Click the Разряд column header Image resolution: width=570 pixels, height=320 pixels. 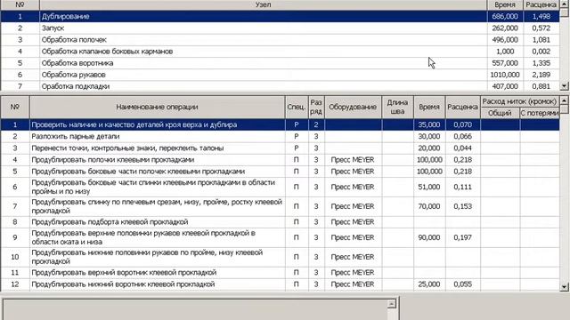pyautogui.click(x=316, y=107)
